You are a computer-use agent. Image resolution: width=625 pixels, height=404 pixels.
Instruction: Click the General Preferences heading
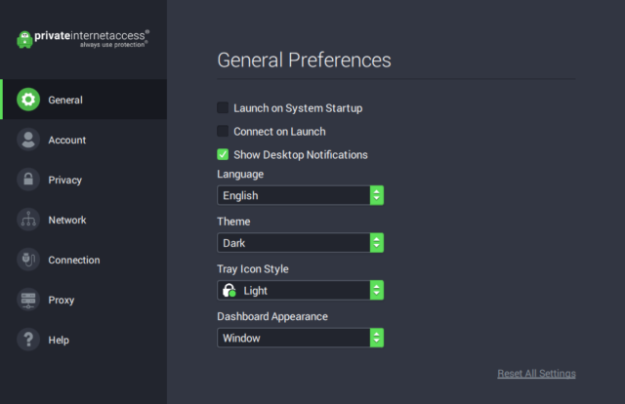pyautogui.click(x=304, y=61)
